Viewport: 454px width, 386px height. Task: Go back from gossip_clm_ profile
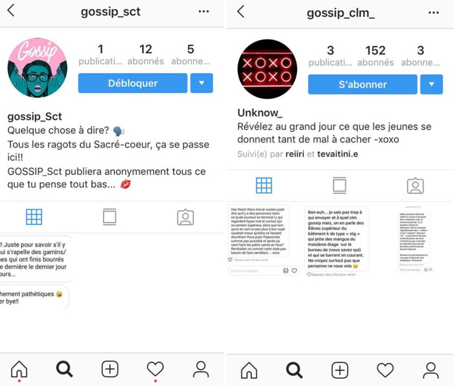(241, 12)
